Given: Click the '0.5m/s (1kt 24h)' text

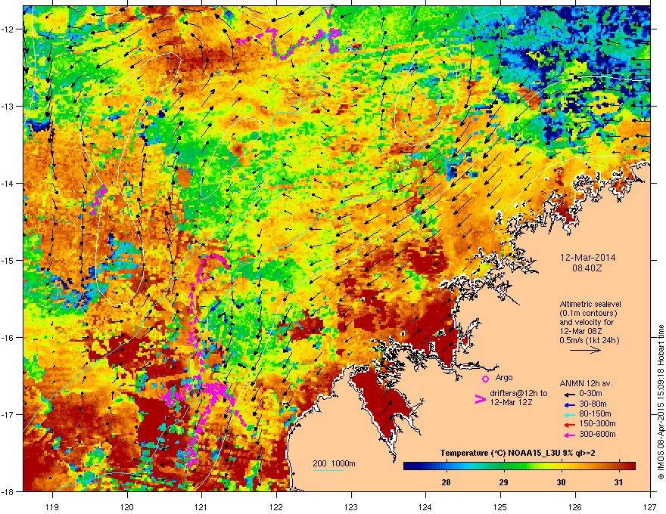Looking at the screenshot, I should (590, 340).
